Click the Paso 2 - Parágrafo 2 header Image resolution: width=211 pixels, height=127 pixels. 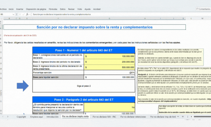(x=84, y=99)
